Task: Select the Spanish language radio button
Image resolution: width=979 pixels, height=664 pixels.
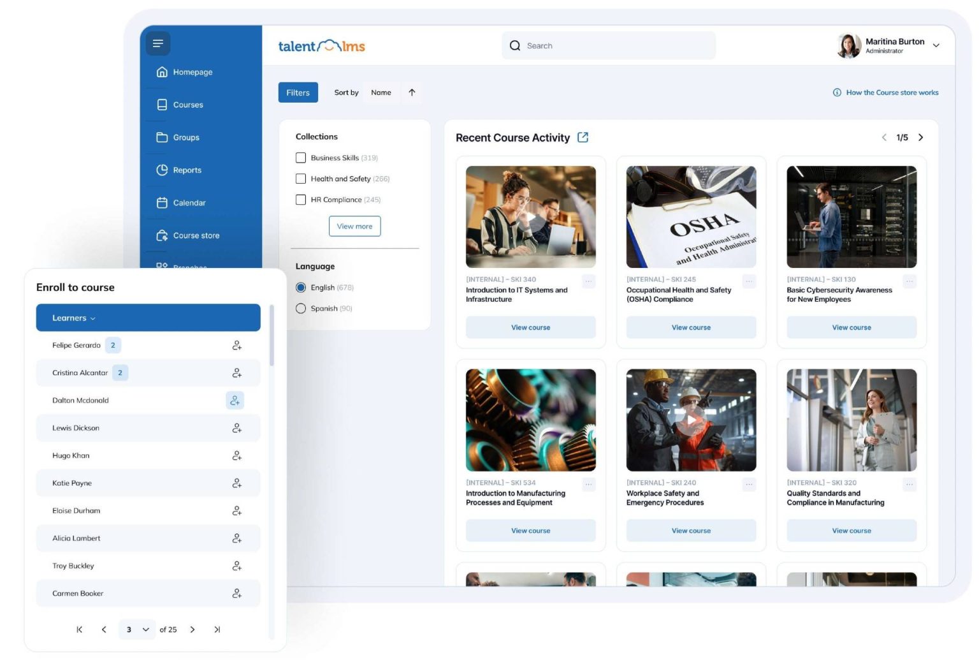Action: pyautogui.click(x=300, y=308)
